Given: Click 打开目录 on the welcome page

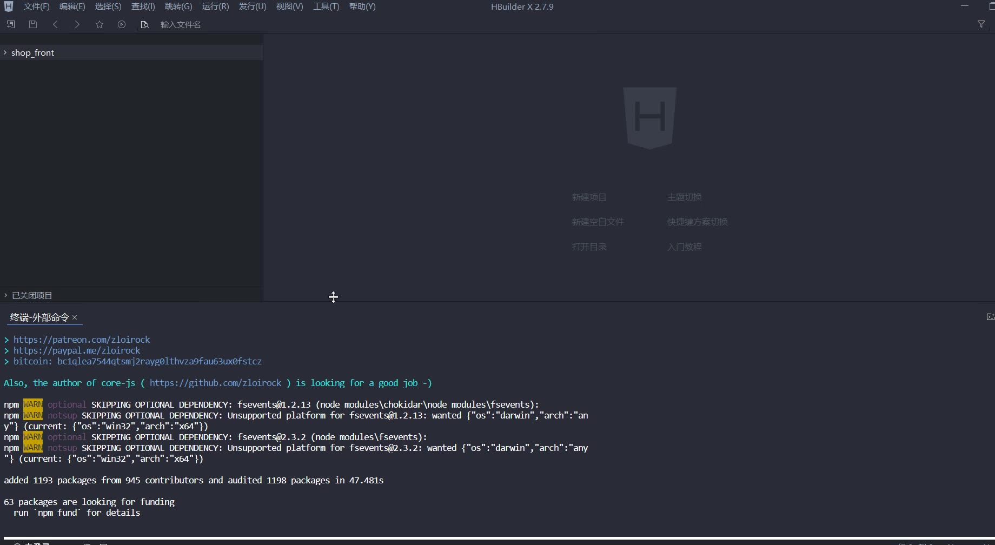Looking at the screenshot, I should click(589, 247).
